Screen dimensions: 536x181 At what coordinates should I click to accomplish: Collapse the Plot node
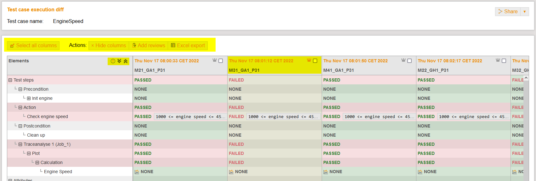tap(29, 154)
